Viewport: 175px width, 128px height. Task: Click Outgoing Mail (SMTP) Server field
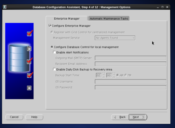(x=131, y=58)
